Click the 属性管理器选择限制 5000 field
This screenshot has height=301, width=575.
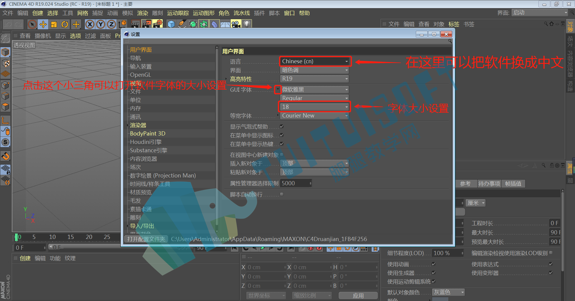(x=296, y=183)
